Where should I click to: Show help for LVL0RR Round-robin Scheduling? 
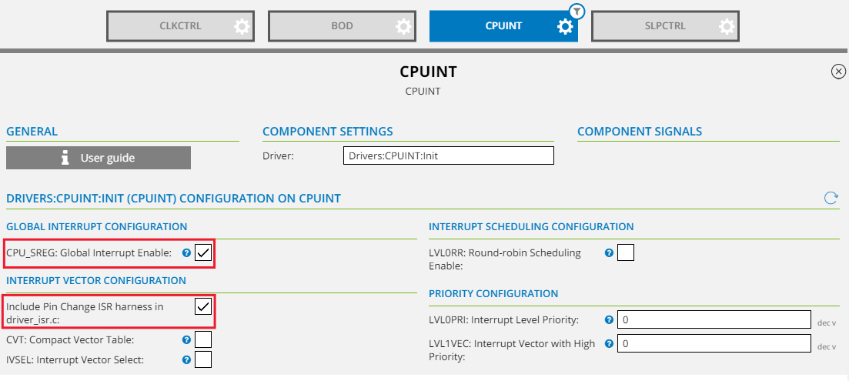point(609,252)
